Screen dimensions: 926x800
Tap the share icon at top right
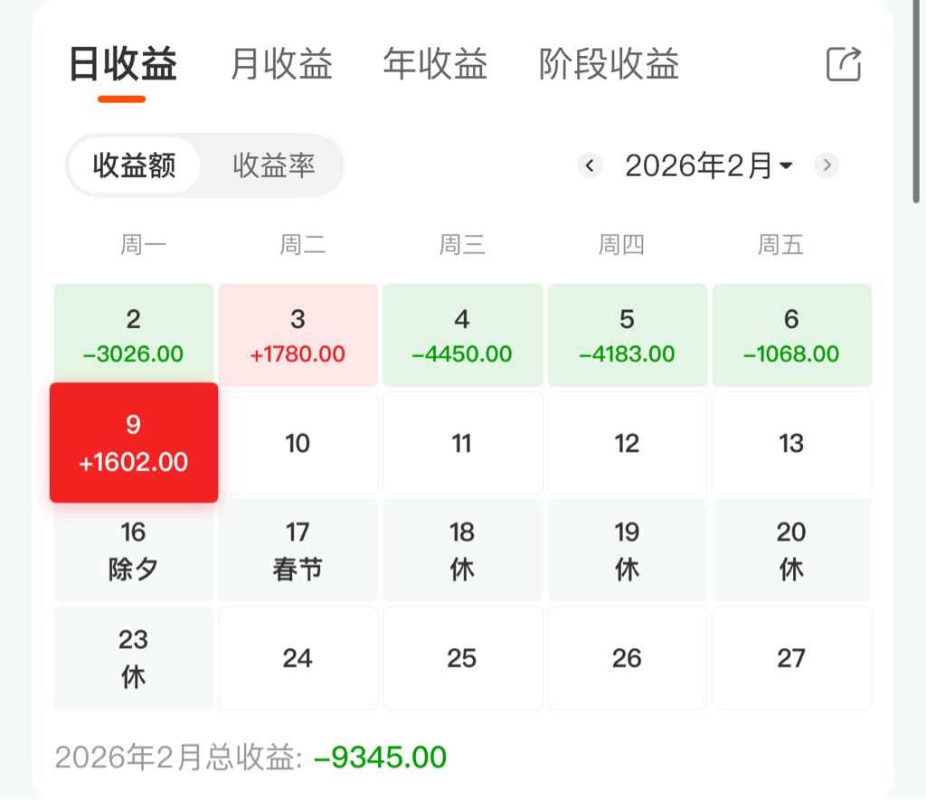(844, 64)
